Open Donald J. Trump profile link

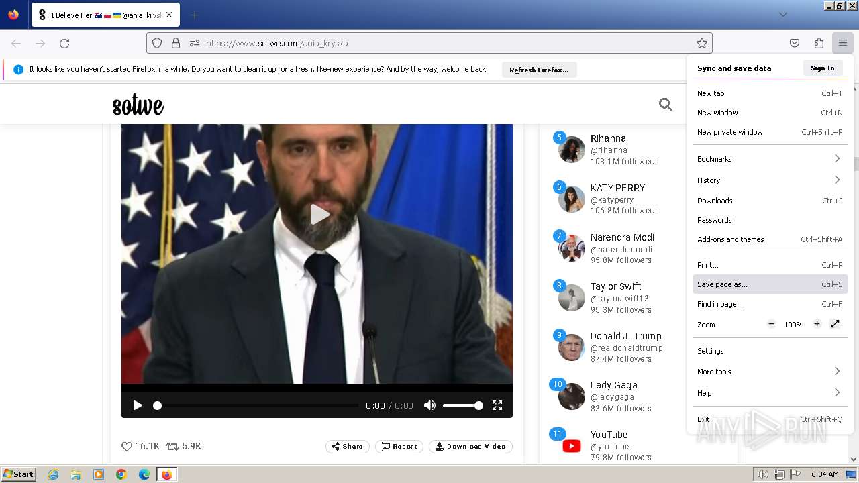coord(626,336)
